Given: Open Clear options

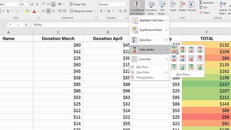Looking at the screenshot, I should point(205,13).
